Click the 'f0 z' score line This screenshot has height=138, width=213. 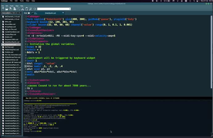30,88
